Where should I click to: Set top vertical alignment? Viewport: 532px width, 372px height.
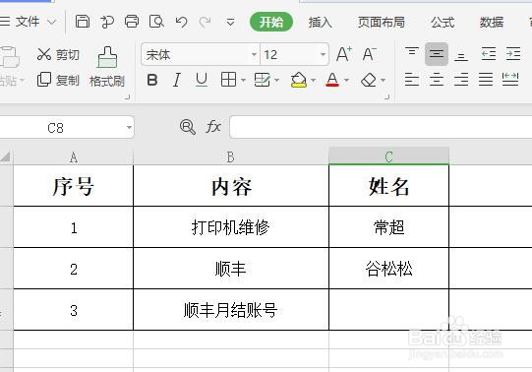point(412,53)
